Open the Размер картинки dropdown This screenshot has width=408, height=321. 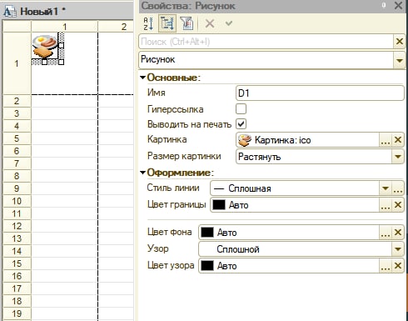[x=397, y=157]
